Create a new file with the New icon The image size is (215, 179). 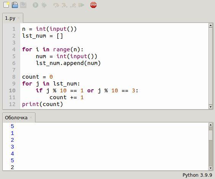pos(6,5)
